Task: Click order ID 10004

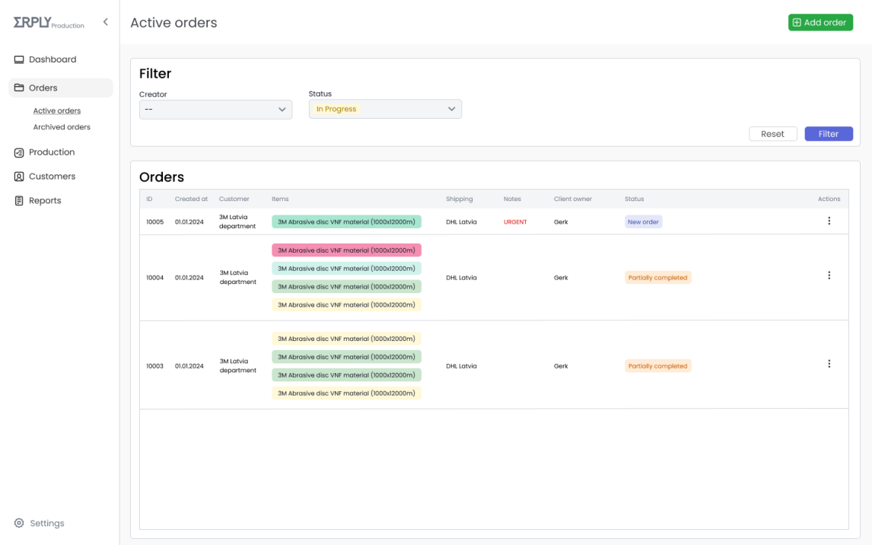Action: tap(154, 278)
